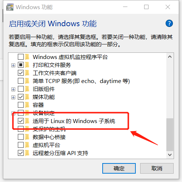Select folder icon beside 虚拟机平台
Screen dimensions: 182x182
pyautogui.click(x=27, y=145)
